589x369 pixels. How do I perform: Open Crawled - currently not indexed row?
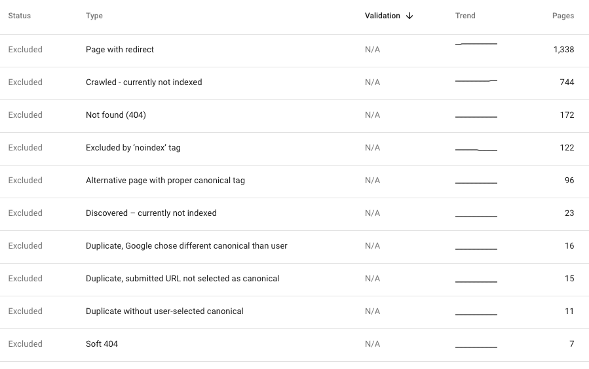point(295,83)
